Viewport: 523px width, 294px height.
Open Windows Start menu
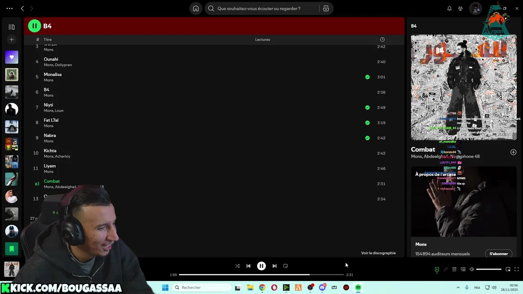(x=165, y=287)
